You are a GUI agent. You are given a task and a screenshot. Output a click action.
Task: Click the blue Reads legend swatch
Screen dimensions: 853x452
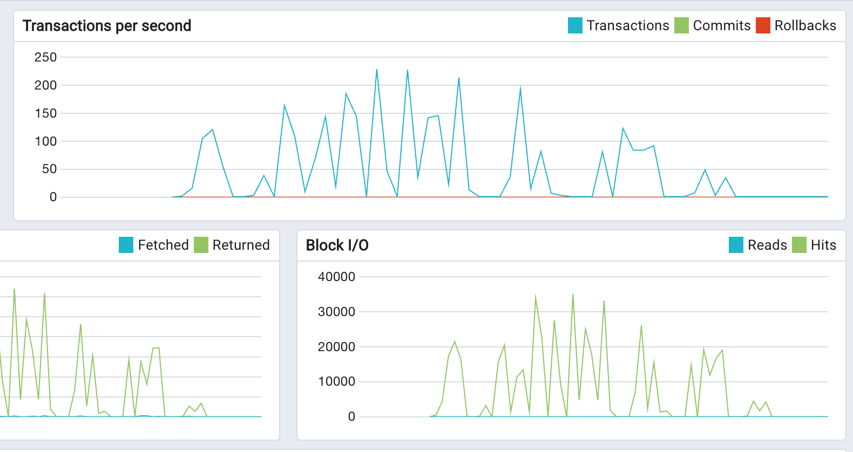[x=736, y=245]
